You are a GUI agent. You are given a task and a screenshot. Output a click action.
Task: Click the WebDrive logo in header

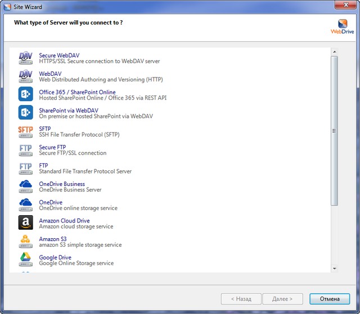pyautogui.click(x=343, y=26)
